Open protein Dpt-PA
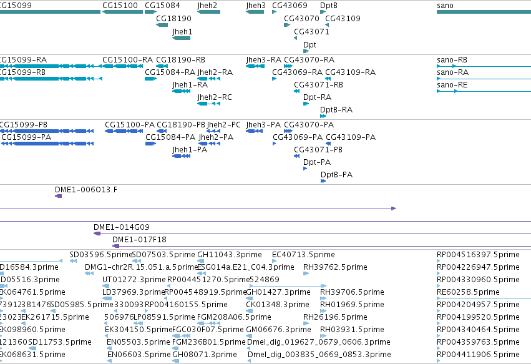Screen dimensions: 531x364 point(305,169)
